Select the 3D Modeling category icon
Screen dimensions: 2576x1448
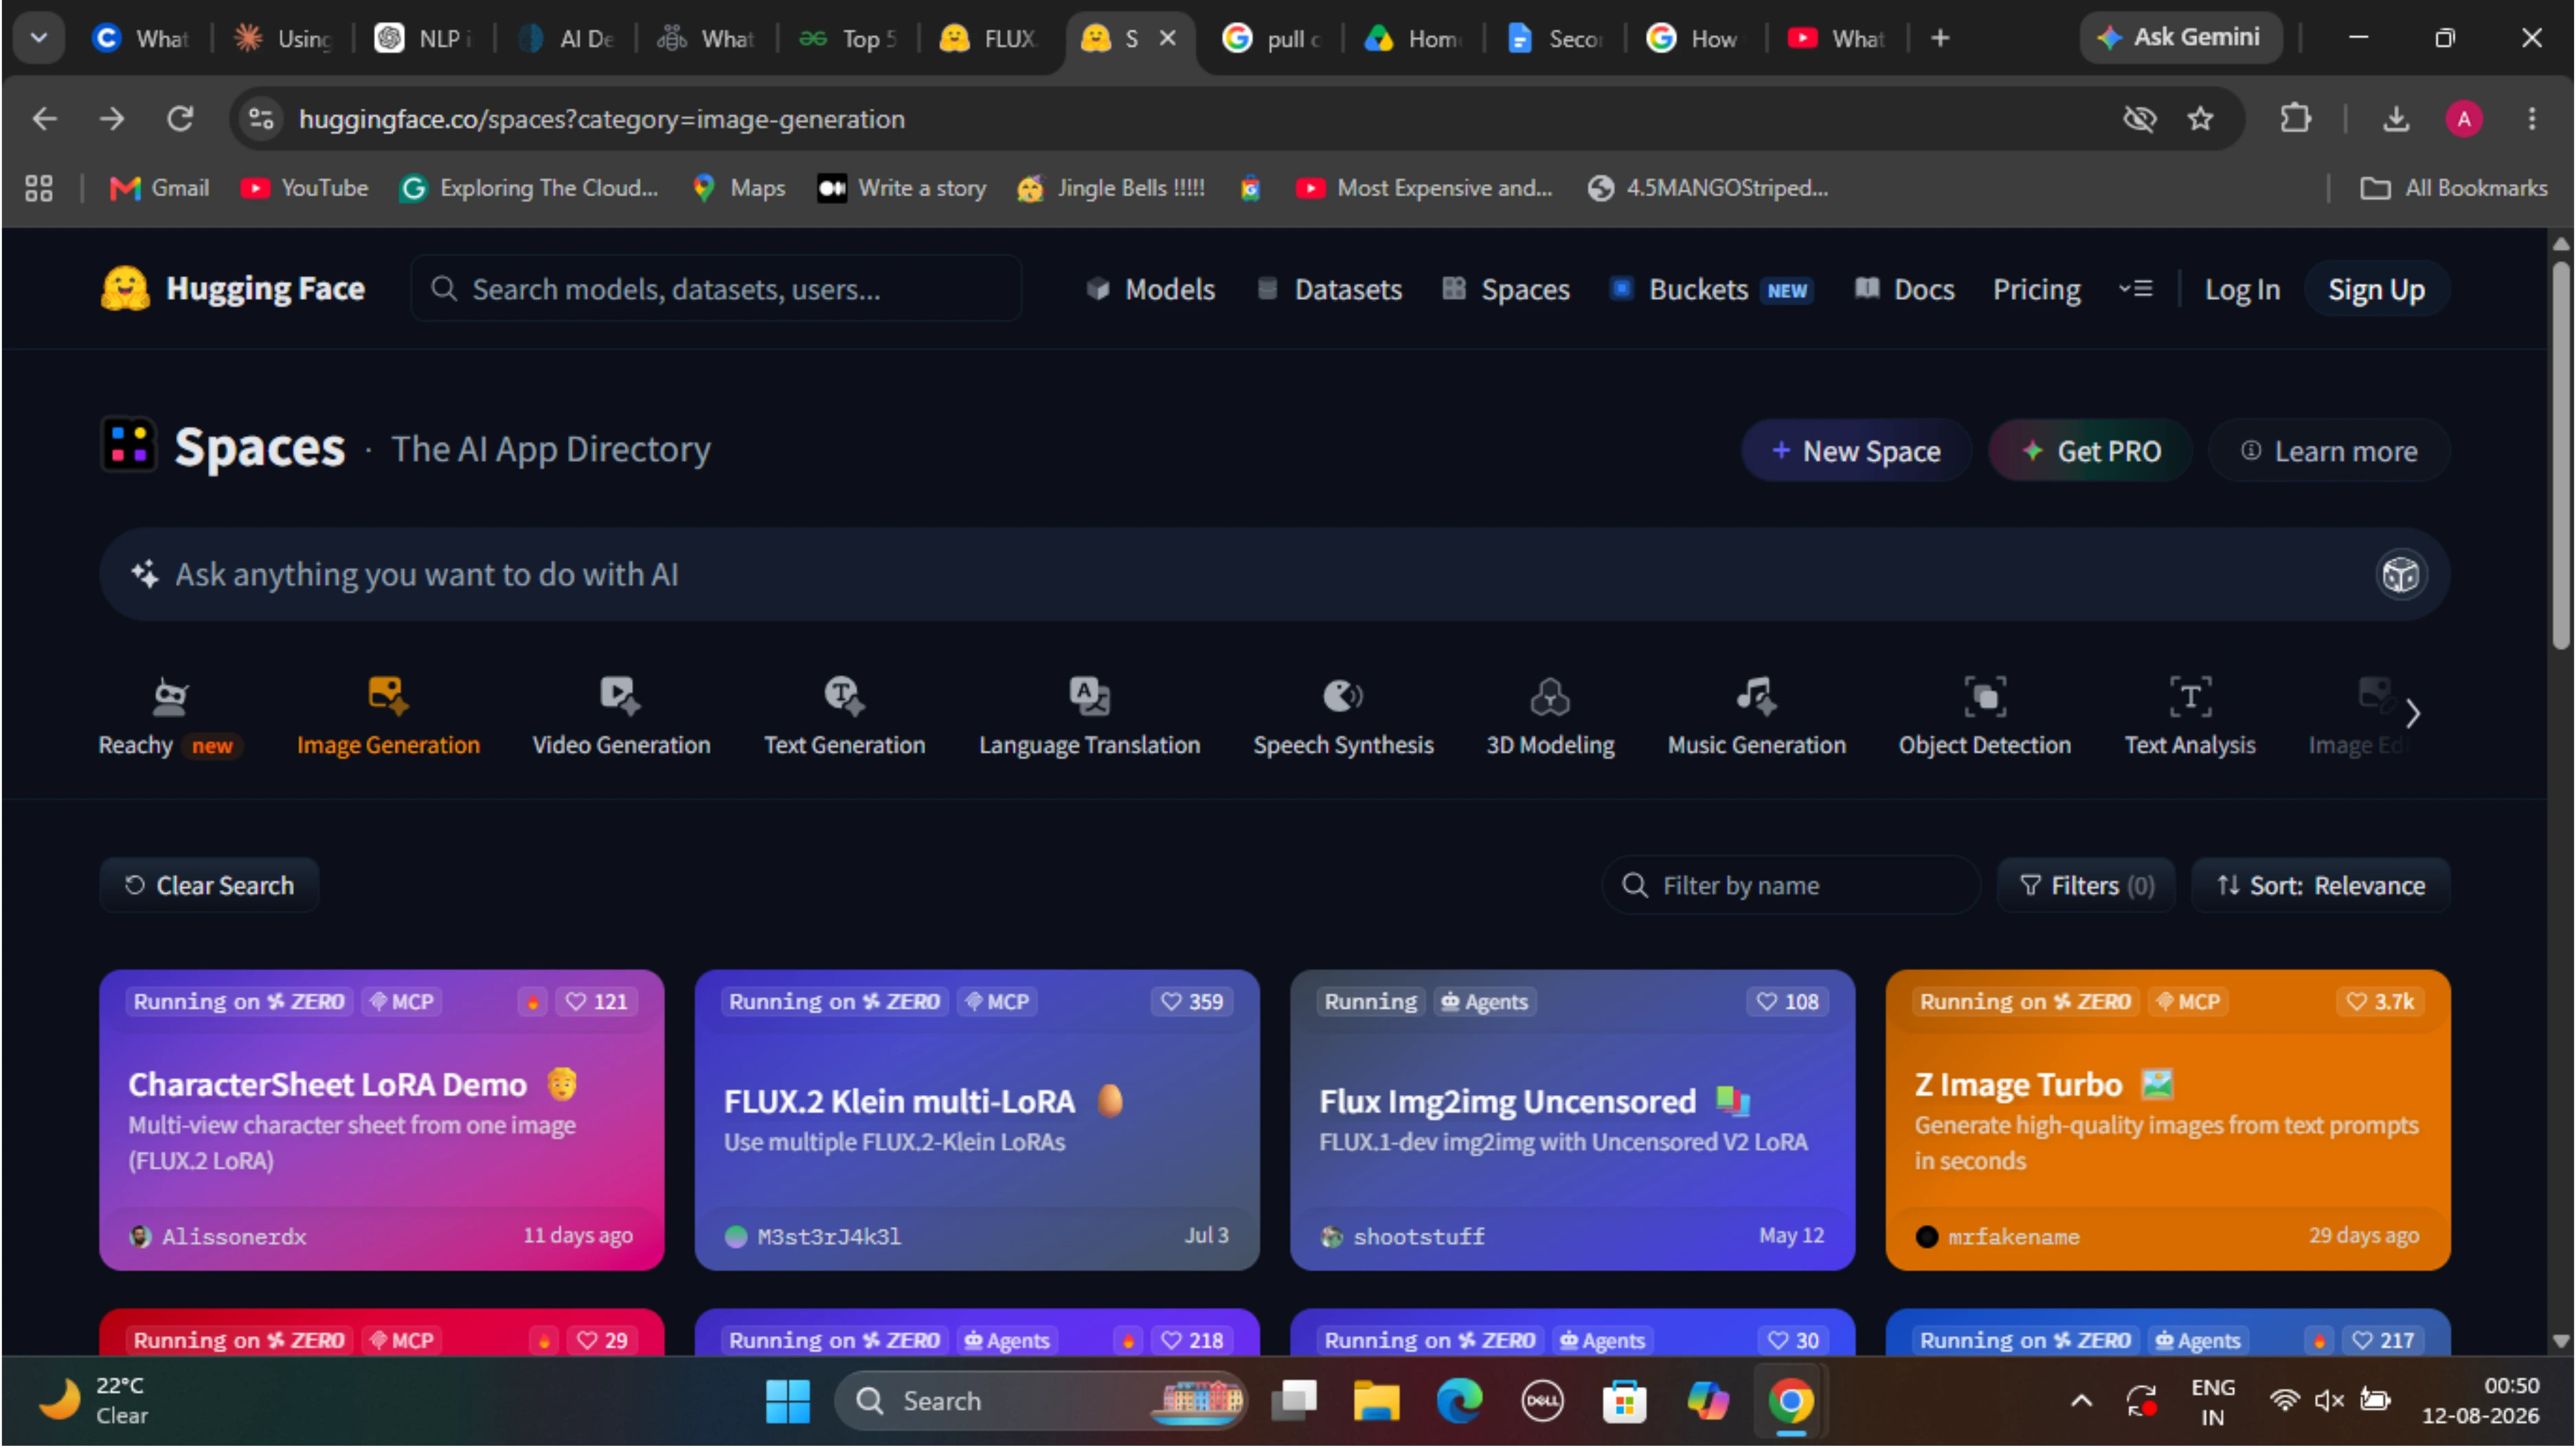1550,696
